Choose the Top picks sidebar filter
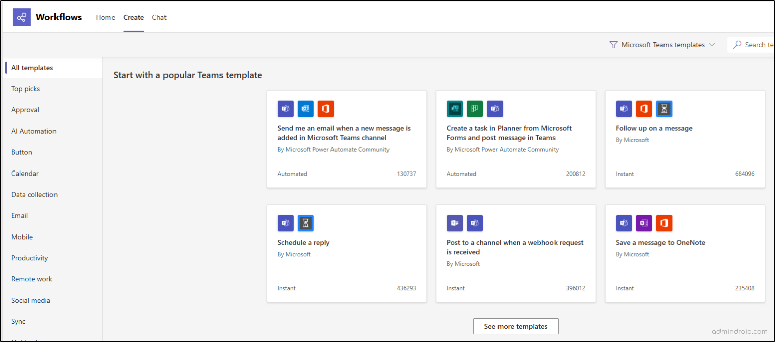The image size is (775, 342). click(x=25, y=88)
